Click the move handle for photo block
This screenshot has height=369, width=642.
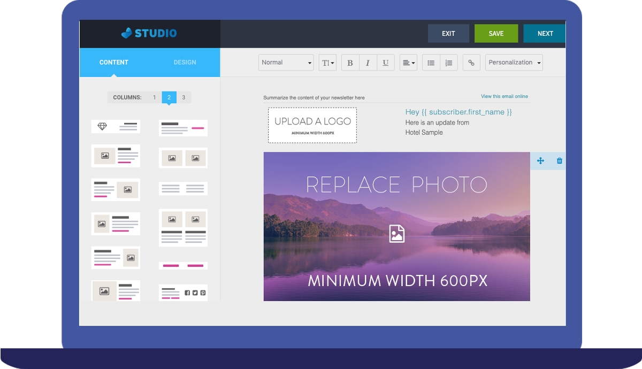tap(540, 160)
